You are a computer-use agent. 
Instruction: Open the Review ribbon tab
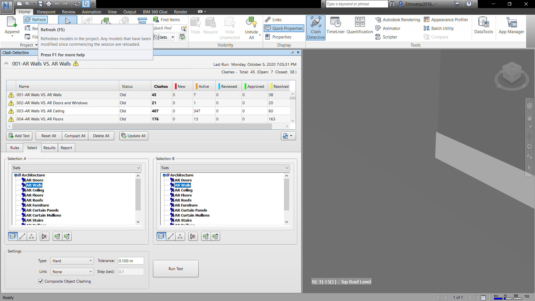(68, 12)
